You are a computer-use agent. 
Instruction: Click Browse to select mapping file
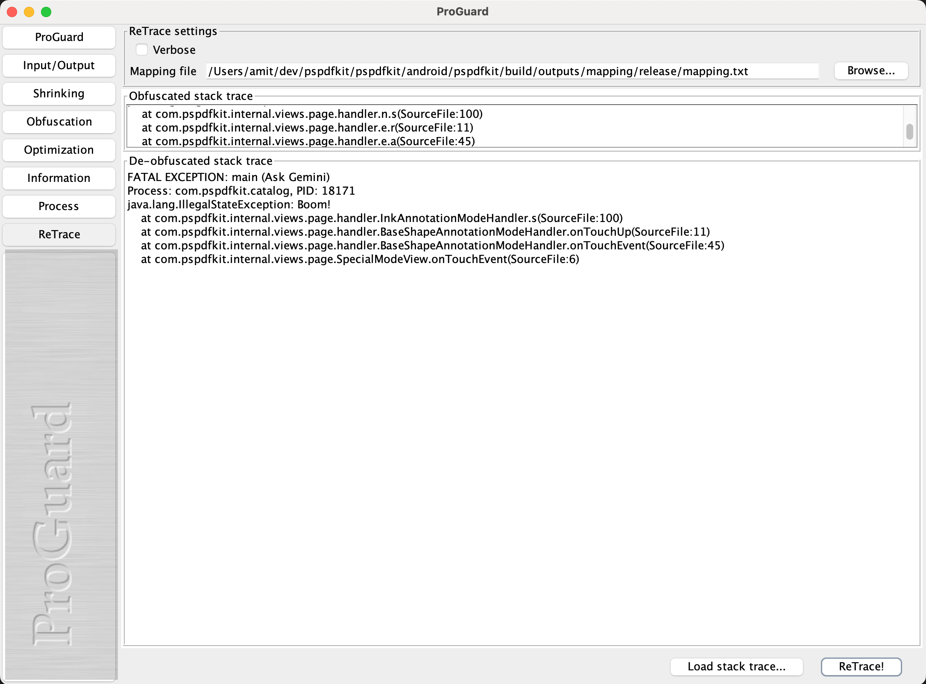coord(870,70)
